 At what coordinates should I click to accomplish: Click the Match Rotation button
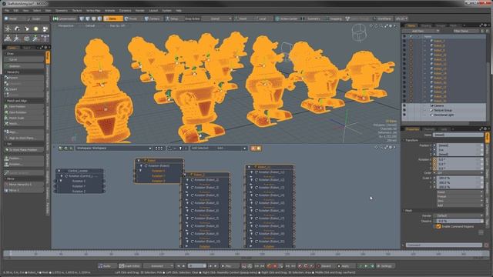tap(24, 112)
